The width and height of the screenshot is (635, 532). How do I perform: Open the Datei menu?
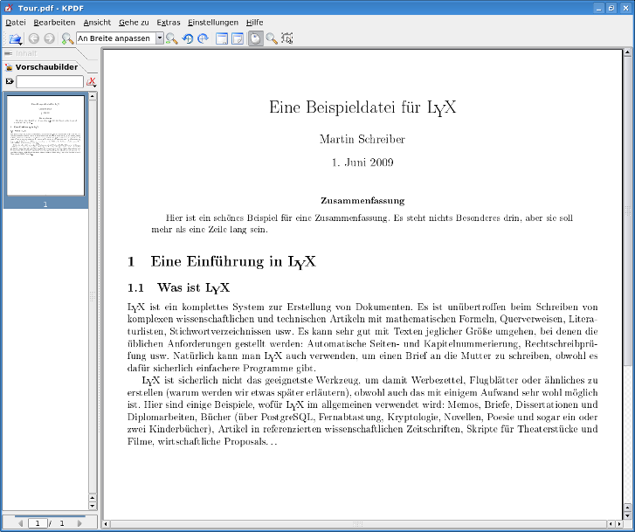[x=16, y=23]
